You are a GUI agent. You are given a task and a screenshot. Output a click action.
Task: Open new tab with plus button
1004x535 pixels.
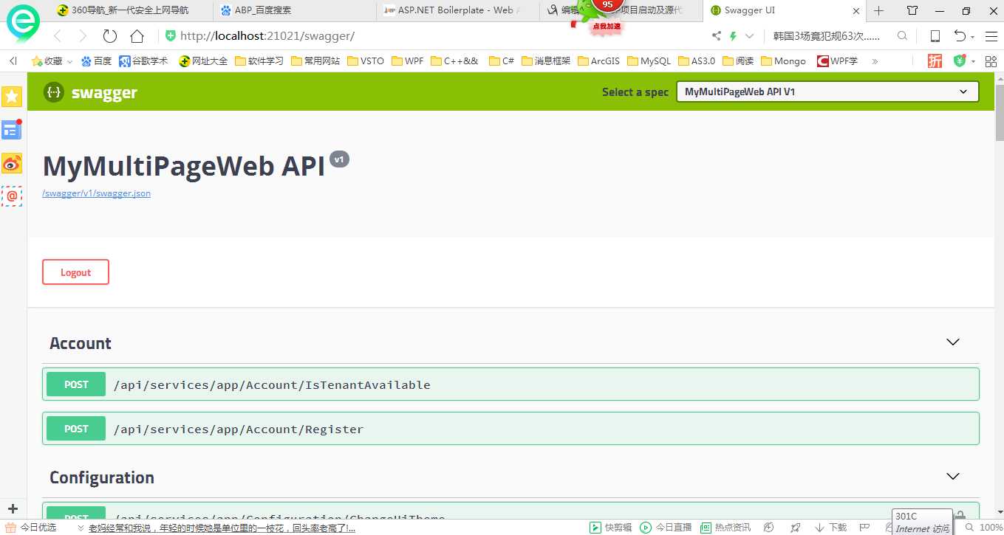tap(878, 10)
